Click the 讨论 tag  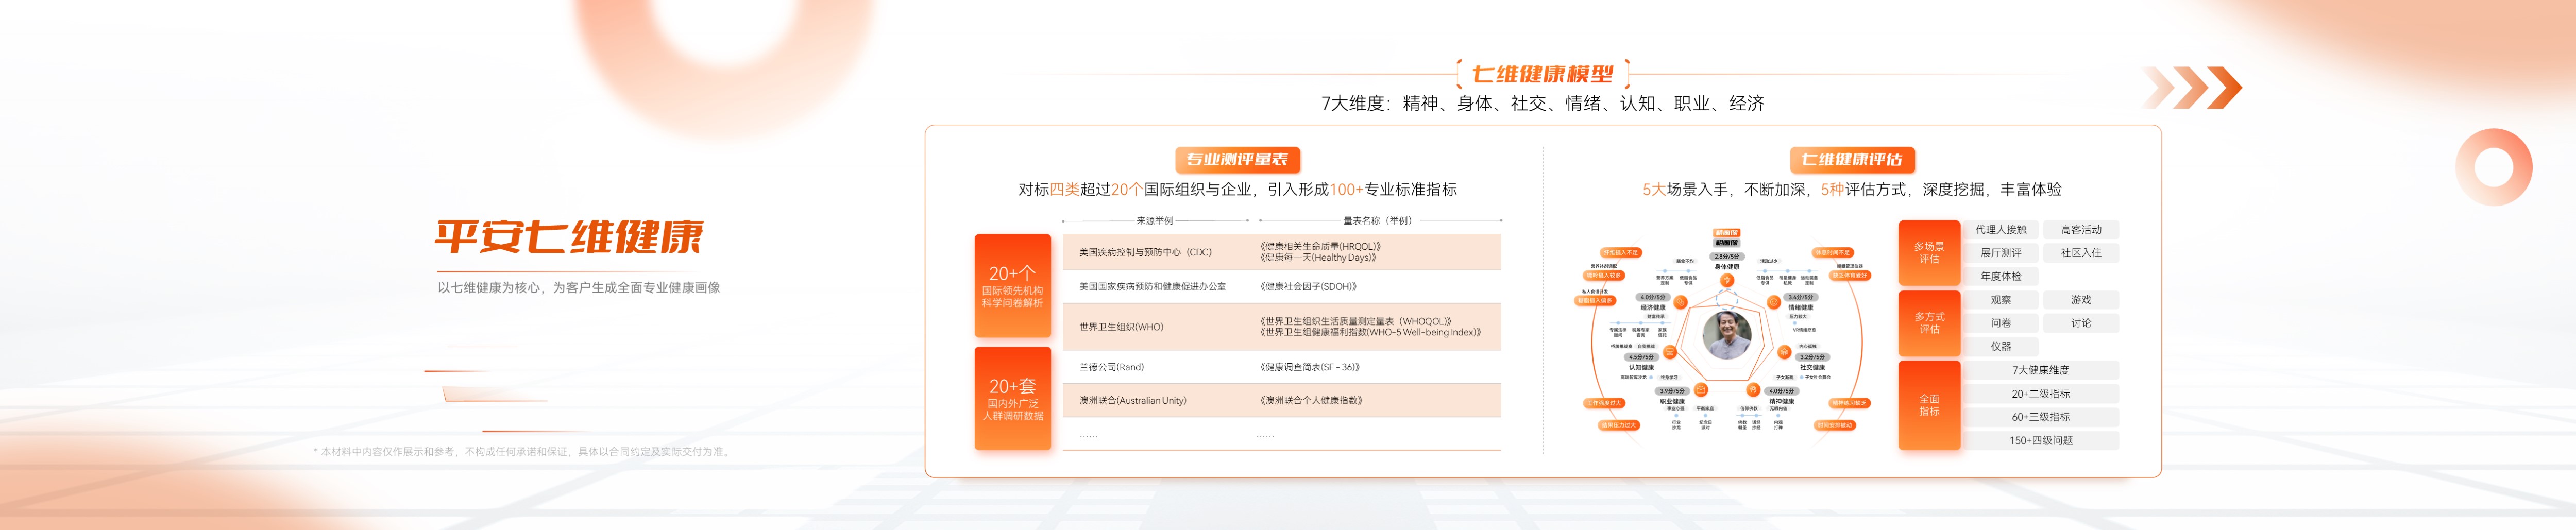click(x=2081, y=323)
